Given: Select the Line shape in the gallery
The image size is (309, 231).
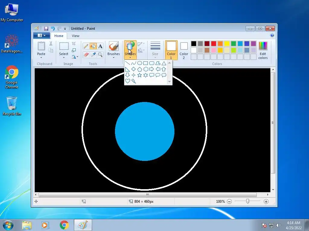Looking at the screenshot, I should click(128, 63).
